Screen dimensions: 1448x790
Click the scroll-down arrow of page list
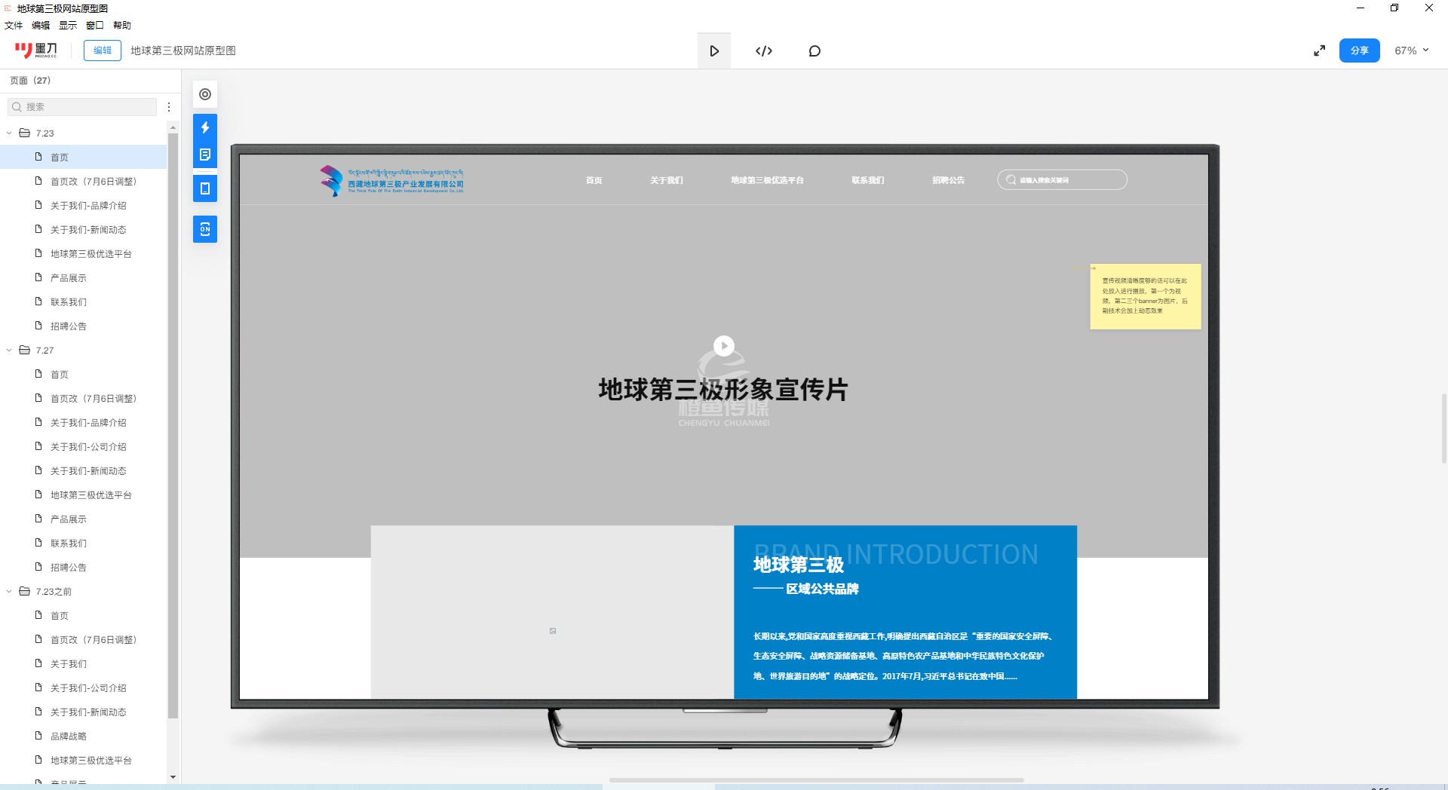click(173, 776)
